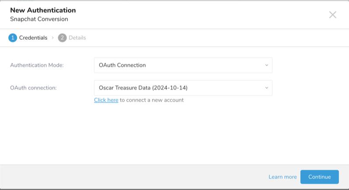Go to the Credentials step label
This screenshot has width=349, height=190.
[x=33, y=38]
